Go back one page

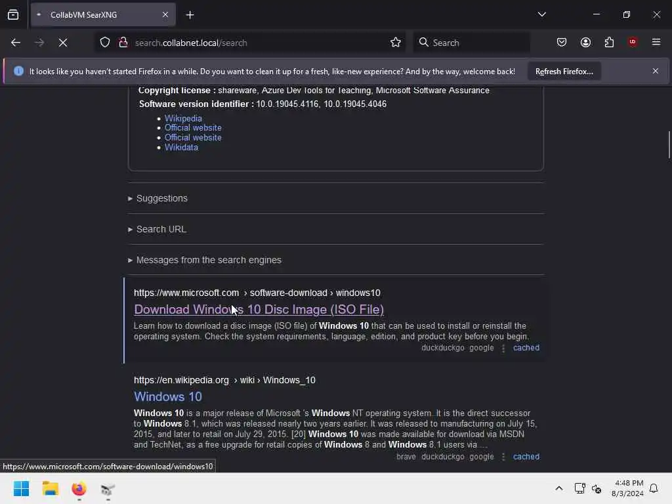point(16,43)
